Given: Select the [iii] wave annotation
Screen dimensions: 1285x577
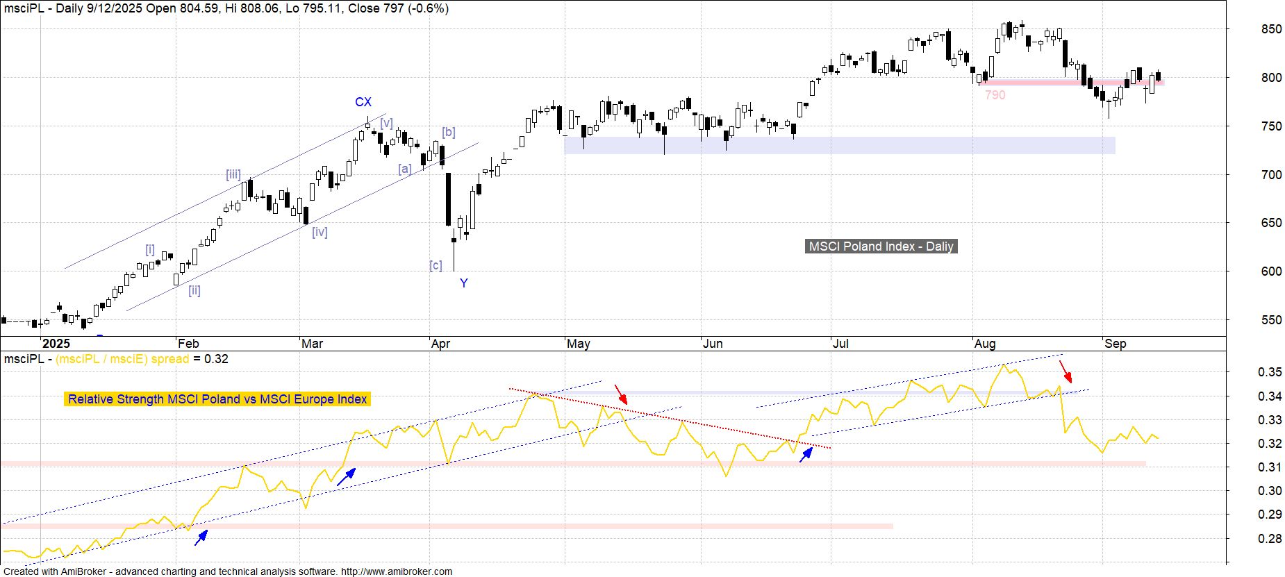Looking at the screenshot, I should click(233, 174).
